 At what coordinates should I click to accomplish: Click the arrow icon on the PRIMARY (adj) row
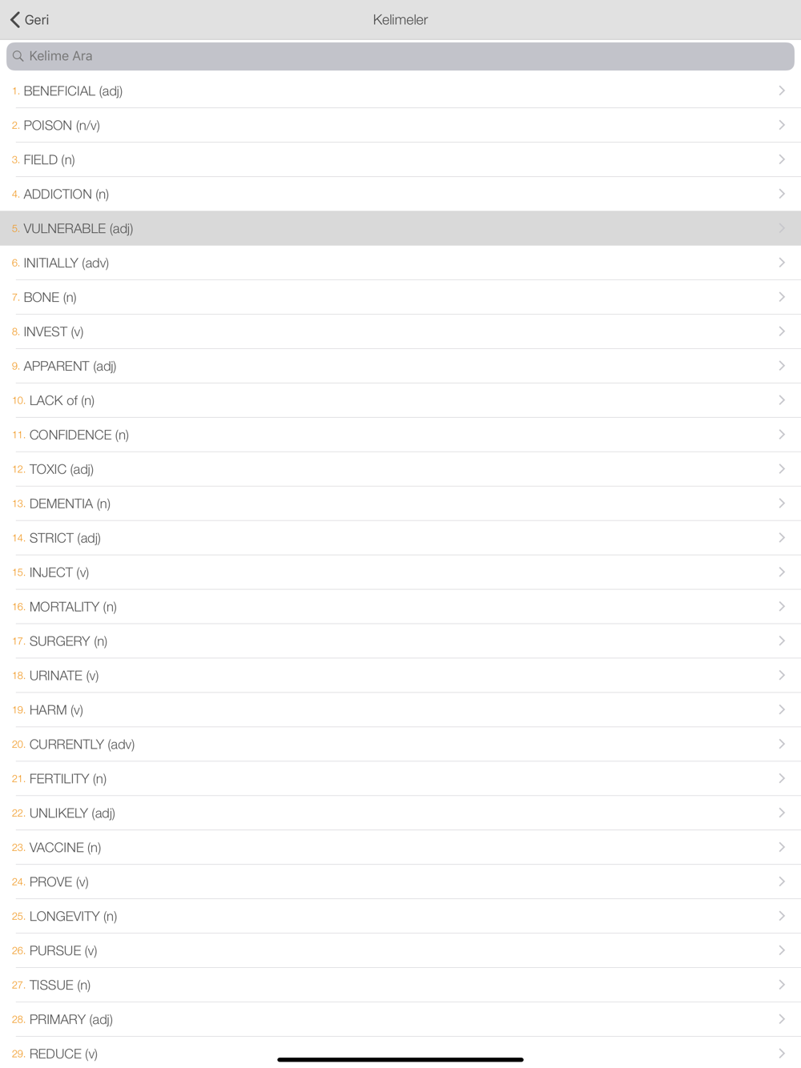coord(782,1019)
